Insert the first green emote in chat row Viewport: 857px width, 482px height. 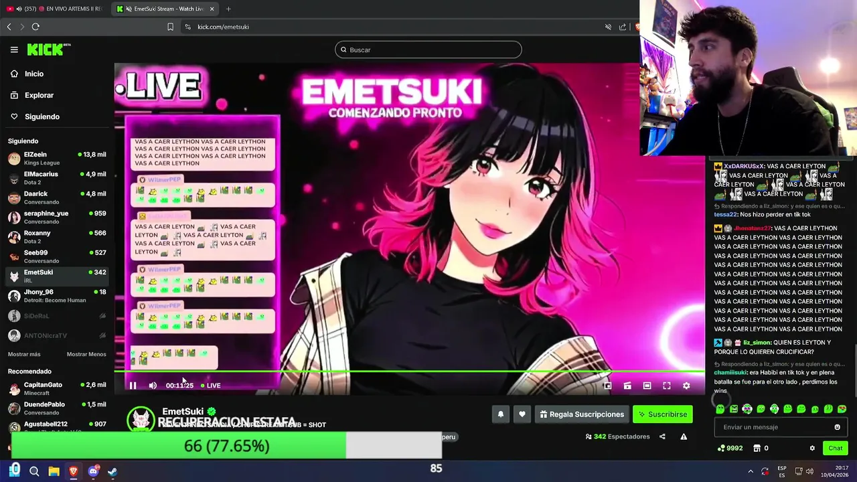(x=720, y=409)
